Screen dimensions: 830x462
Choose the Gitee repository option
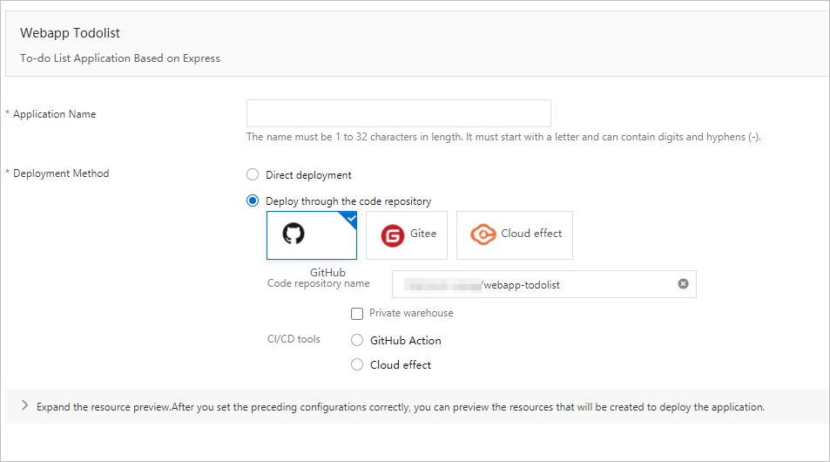pyautogui.click(x=407, y=235)
